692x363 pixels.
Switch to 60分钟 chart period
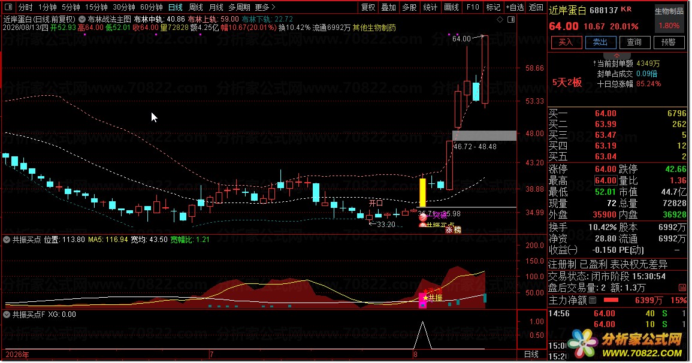[x=152, y=7]
